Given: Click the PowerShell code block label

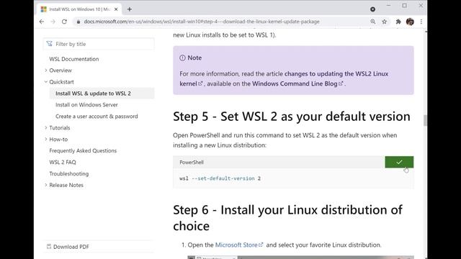Looking at the screenshot, I should click(x=192, y=162).
